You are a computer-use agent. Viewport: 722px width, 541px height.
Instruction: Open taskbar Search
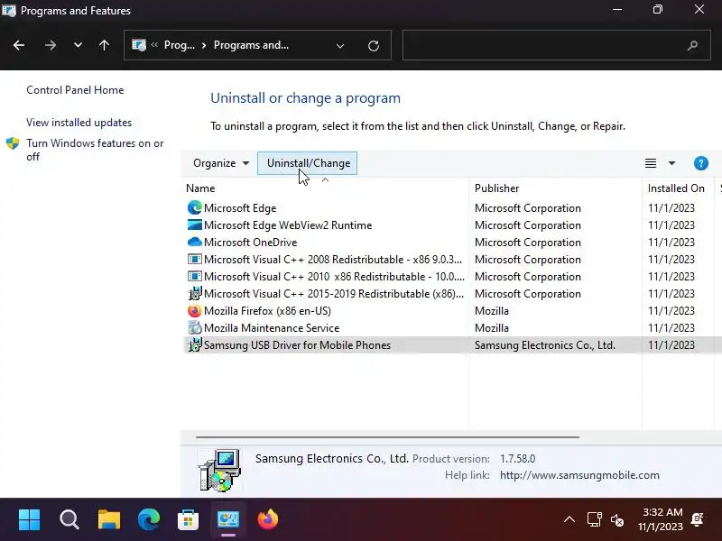69,520
